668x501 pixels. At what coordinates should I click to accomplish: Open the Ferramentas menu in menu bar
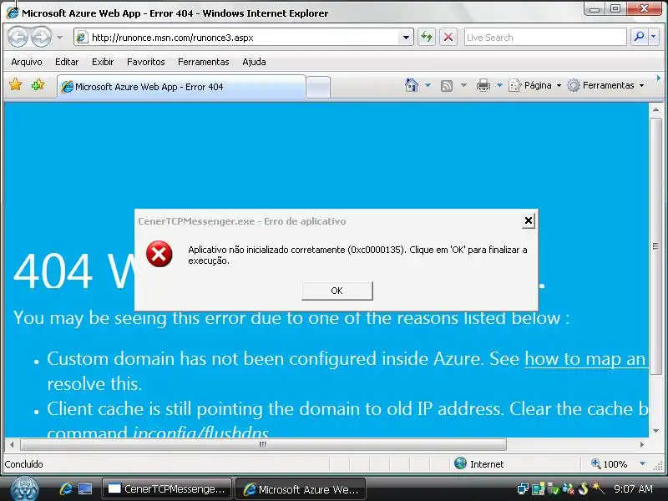pyautogui.click(x=203, y=62)
